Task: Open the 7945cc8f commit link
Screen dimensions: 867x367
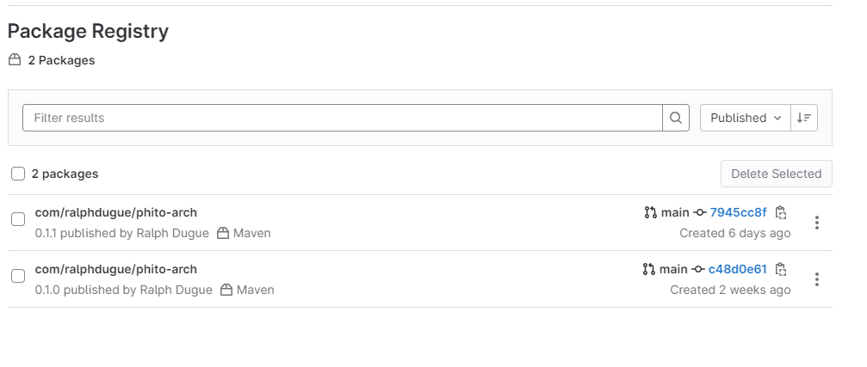Action: tap(738, 212)
